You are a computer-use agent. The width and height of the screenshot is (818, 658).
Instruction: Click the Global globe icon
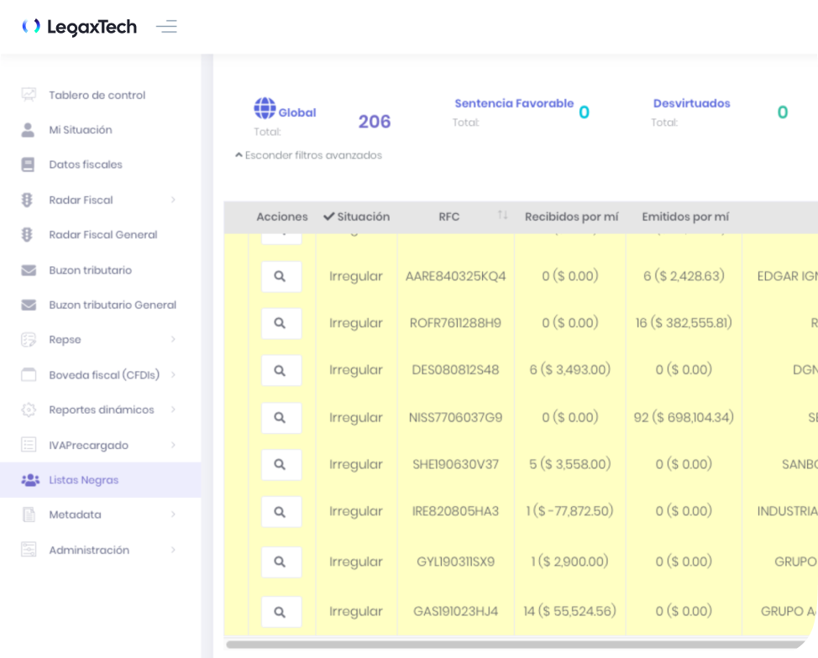[x=265, y=108]
